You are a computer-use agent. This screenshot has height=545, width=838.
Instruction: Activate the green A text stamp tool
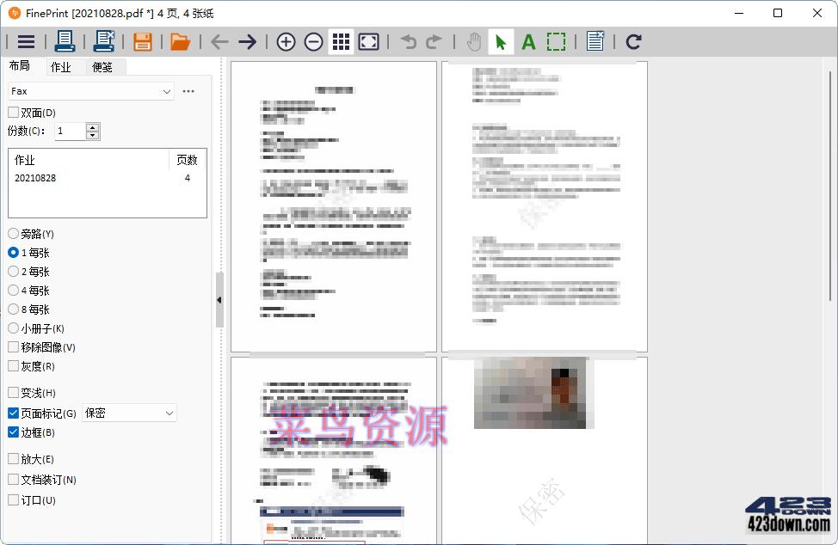pos(528,40)
